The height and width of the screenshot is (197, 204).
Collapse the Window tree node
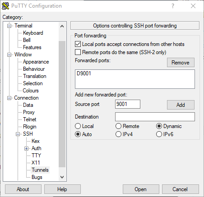pos(9,55)
